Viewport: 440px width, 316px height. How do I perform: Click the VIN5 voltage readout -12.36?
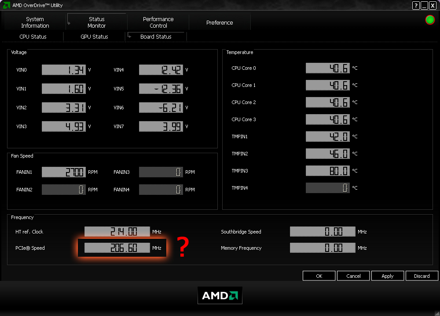[x=161, y=89]
